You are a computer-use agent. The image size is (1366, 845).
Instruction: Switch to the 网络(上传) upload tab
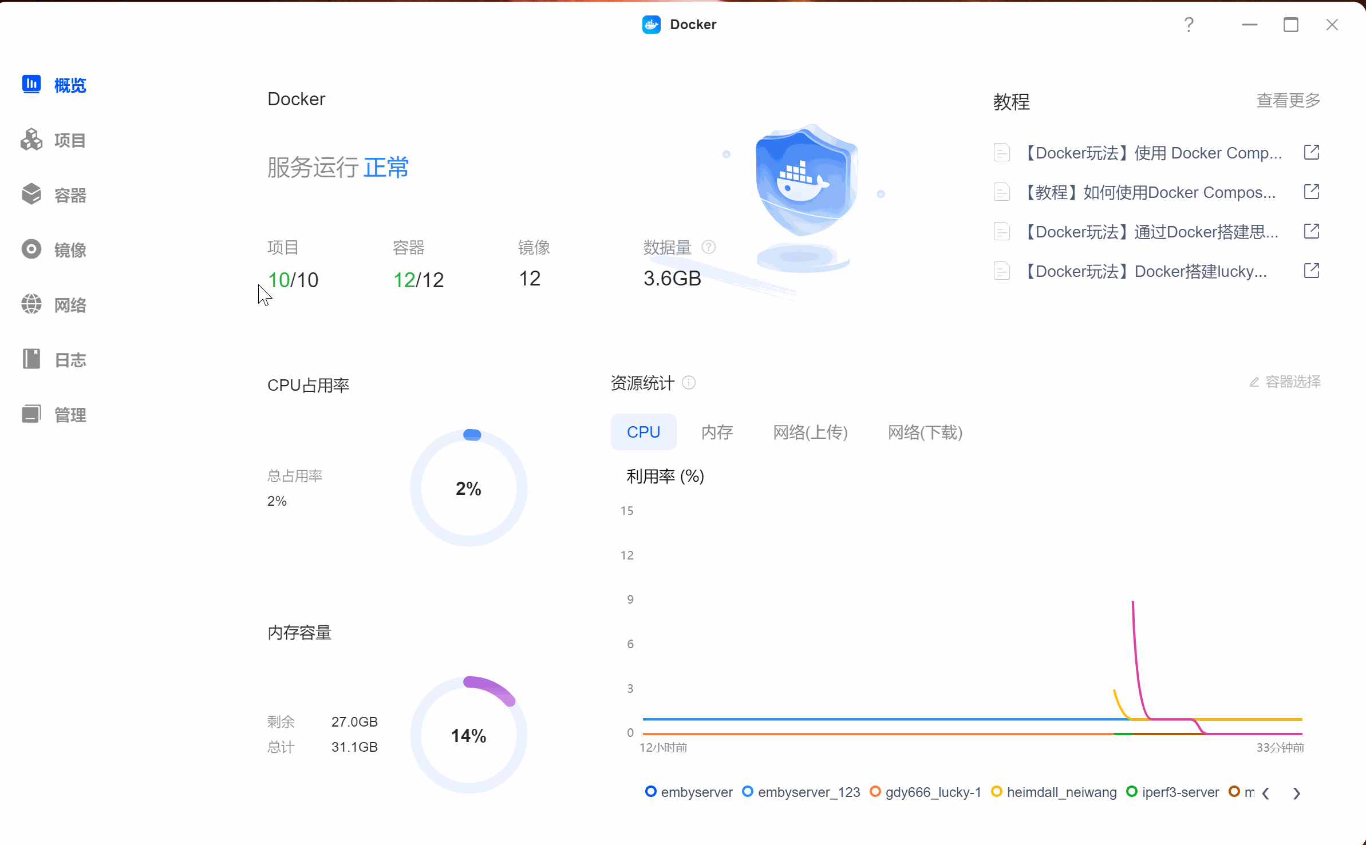click(810, 432)
